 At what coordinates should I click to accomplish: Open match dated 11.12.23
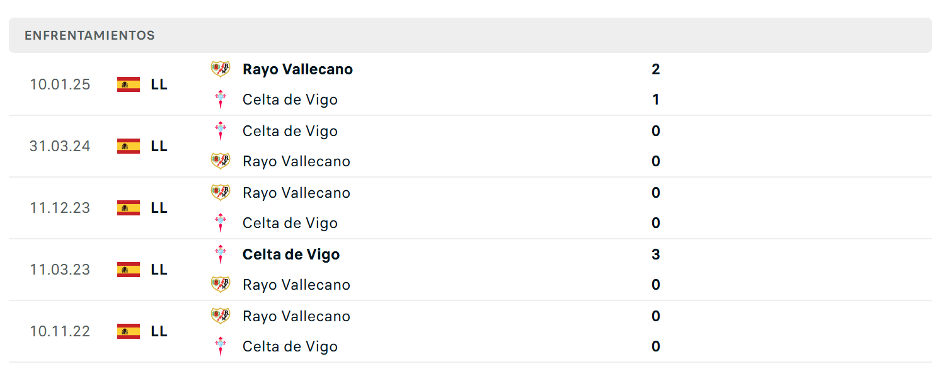click(x=470, y=208)
